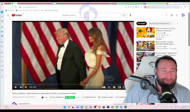Open the Яндекс bookmark
The image size is (190, 112).
pos(19,10)
